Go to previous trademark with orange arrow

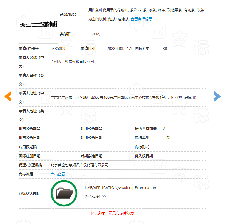click(8, 96)
